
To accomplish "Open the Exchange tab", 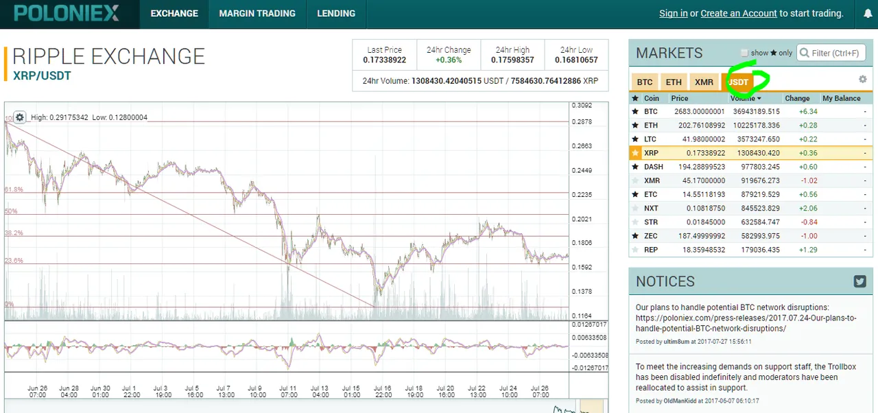I will point(174,14).
